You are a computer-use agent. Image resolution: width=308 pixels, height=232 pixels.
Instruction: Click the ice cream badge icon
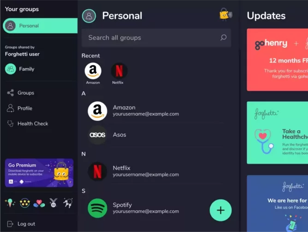10,203
